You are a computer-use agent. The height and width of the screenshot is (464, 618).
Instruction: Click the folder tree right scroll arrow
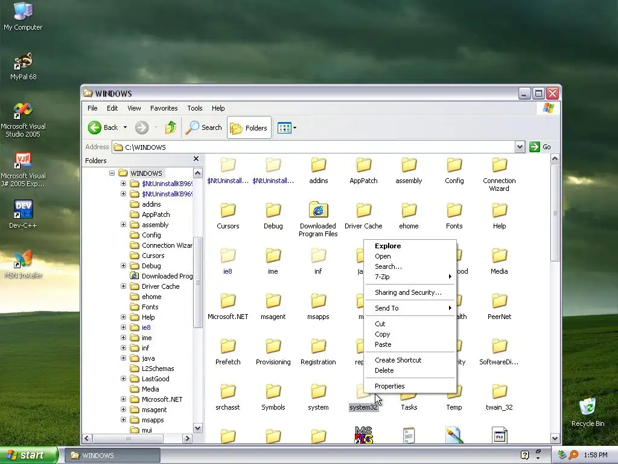pos(188,439)
